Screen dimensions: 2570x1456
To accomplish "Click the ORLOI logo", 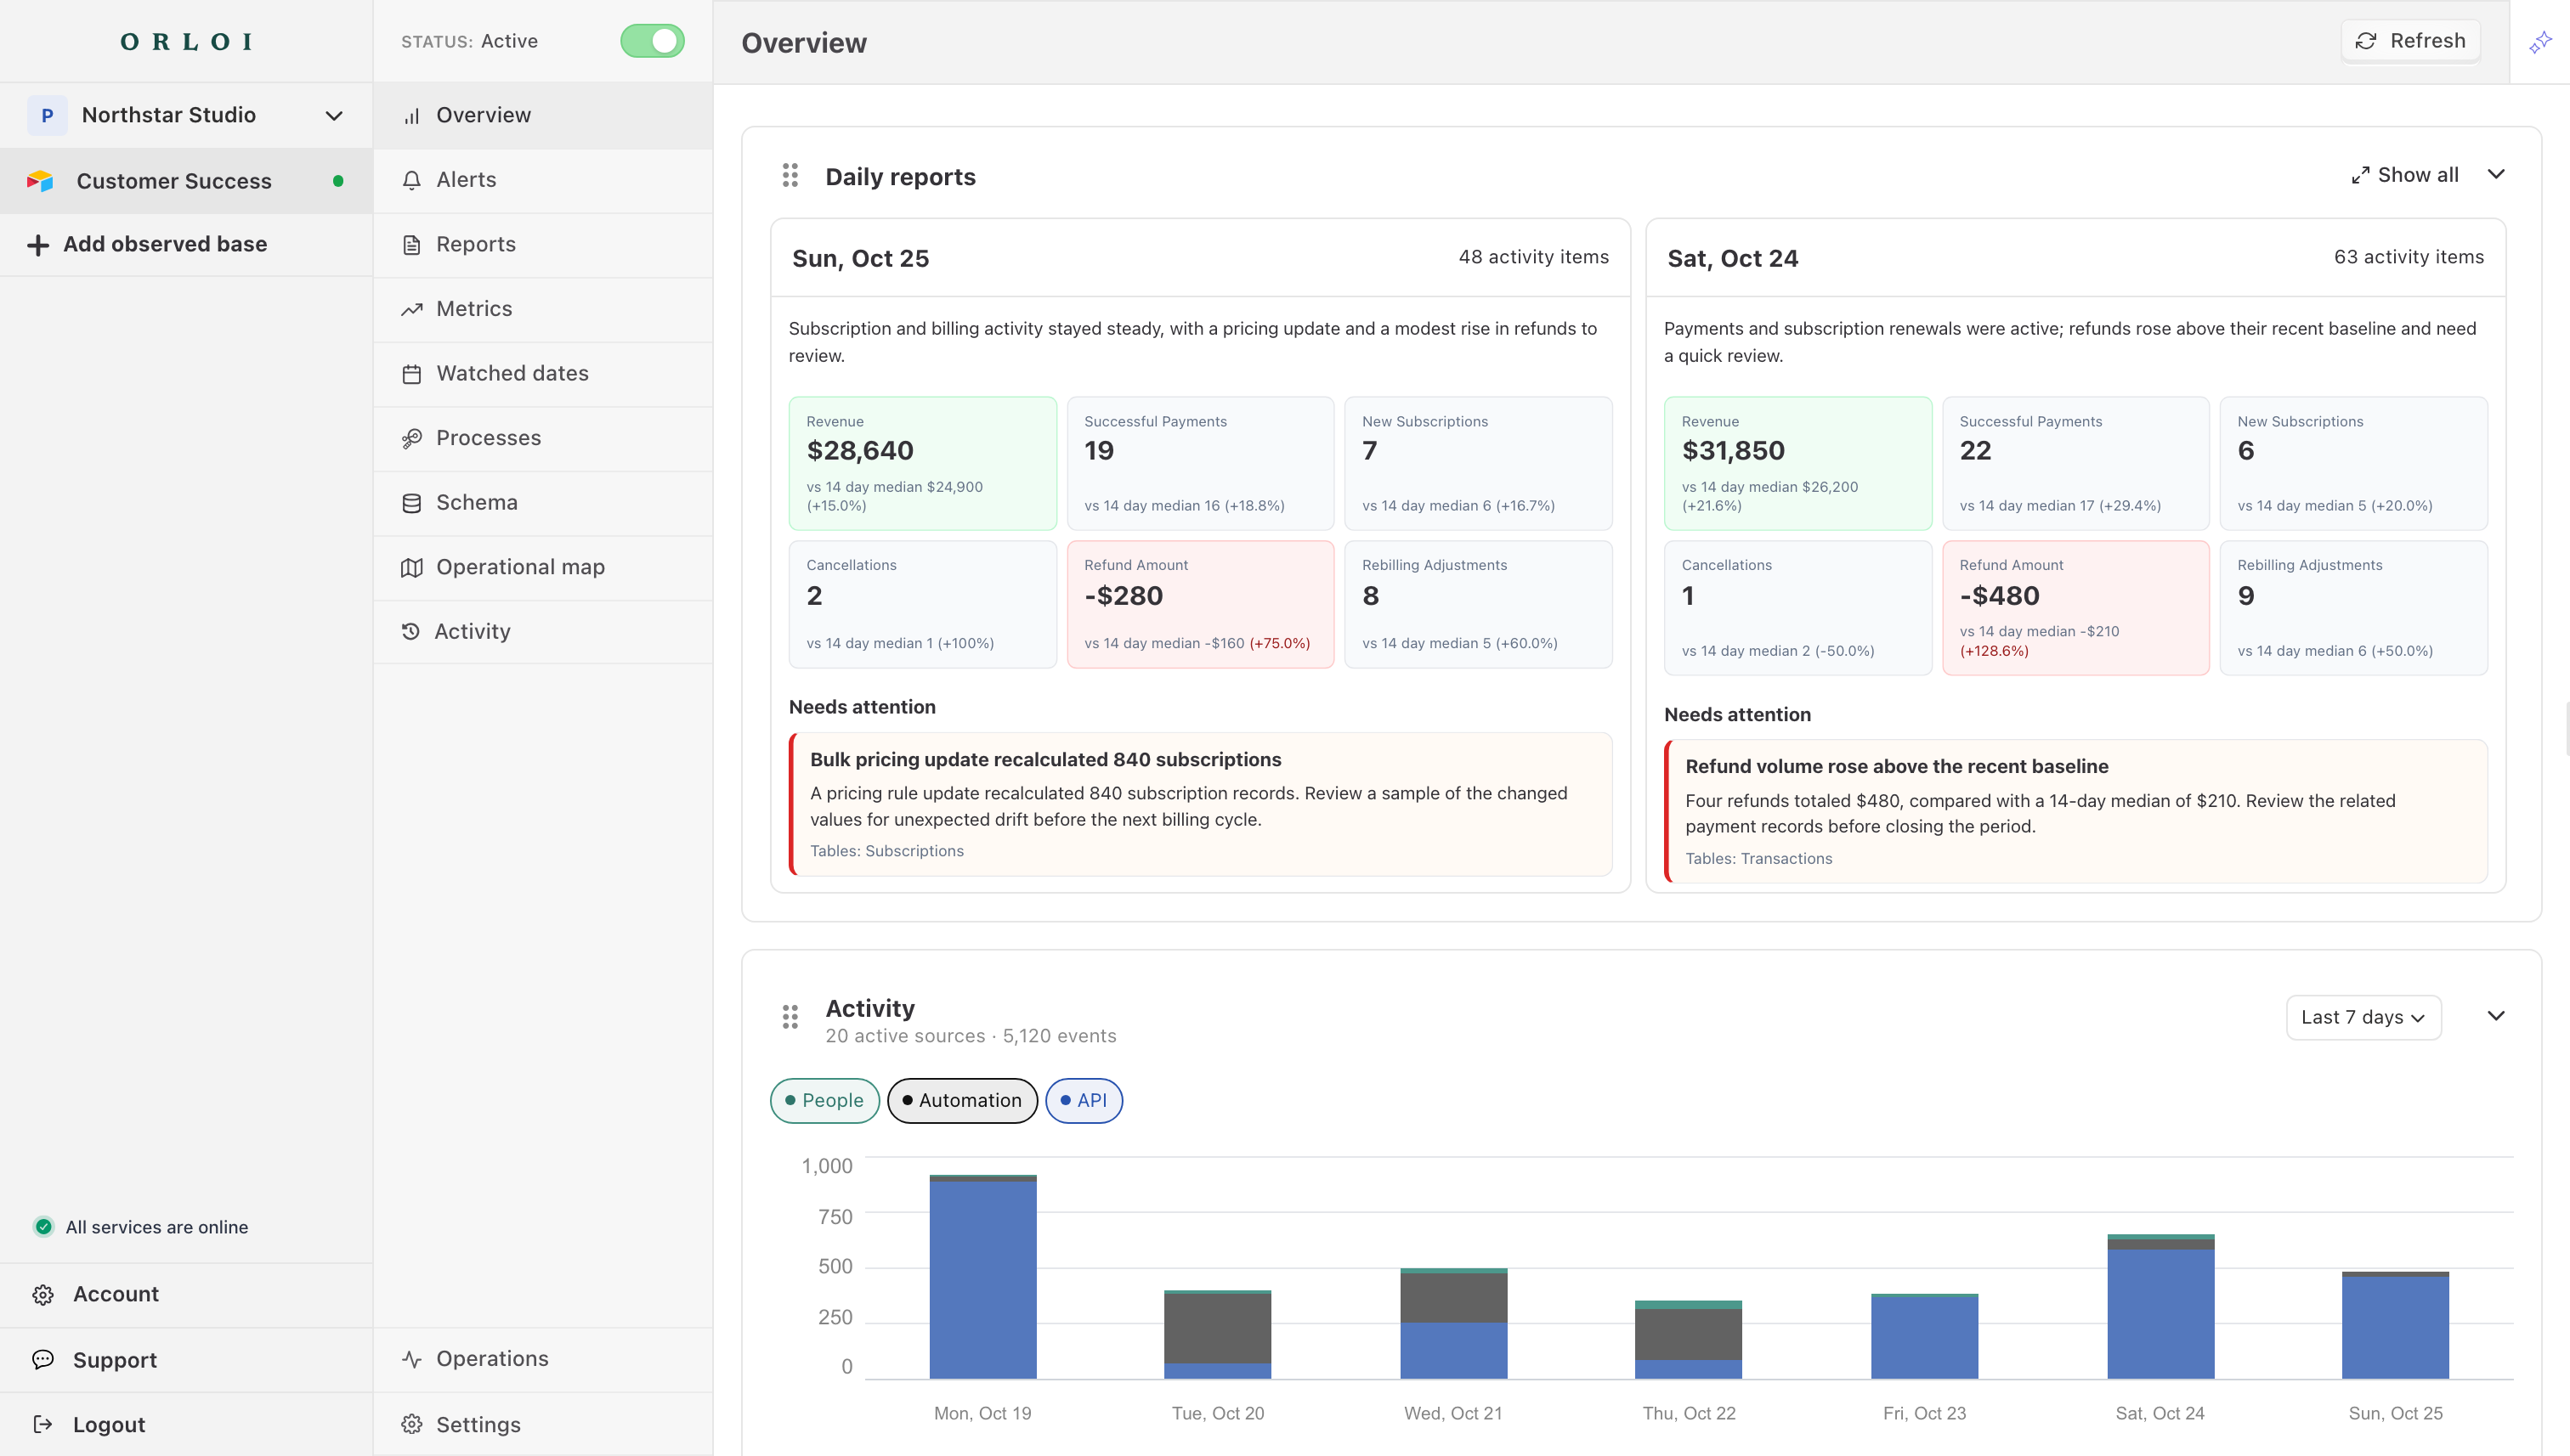I will 186,41.
